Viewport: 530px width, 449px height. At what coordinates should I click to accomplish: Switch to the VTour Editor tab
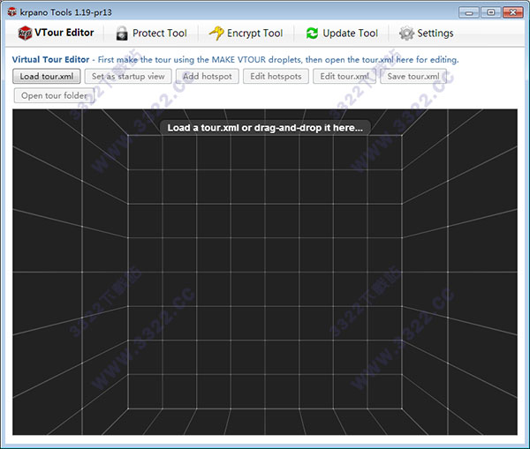[57, 34]
